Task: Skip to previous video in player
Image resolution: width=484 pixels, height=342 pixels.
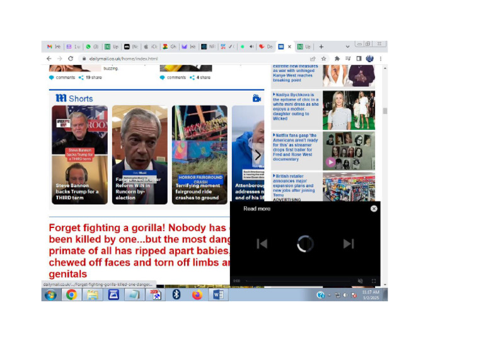Action: pyautogui.click(x=262, y=244)
